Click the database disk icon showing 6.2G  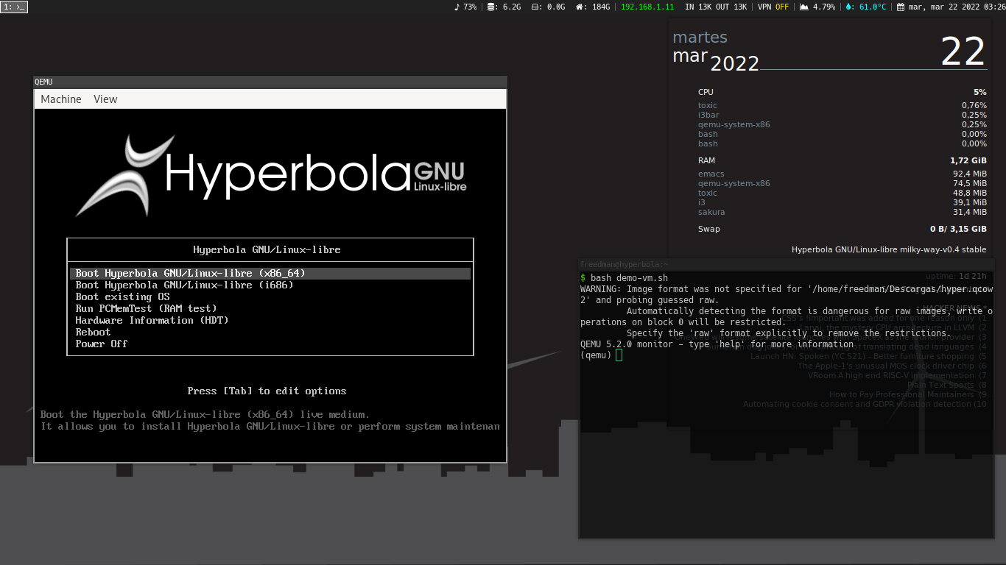(491, 7)
